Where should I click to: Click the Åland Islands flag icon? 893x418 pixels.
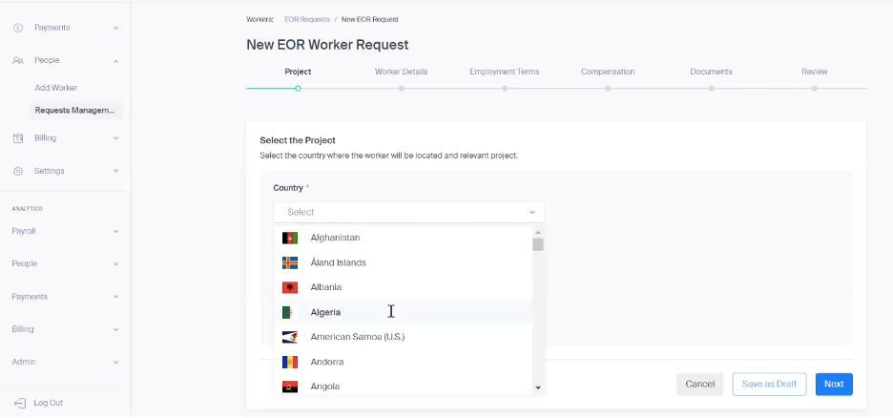(290, 262)
